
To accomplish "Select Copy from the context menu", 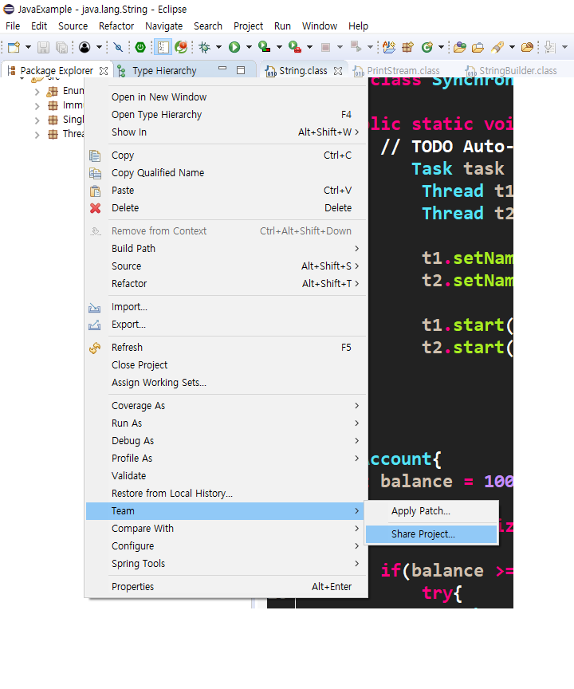I will coord(226,156).
